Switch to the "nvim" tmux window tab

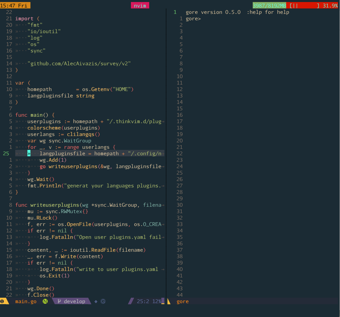click(140, 5)
